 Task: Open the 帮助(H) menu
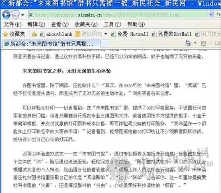(x=136, y=25)
